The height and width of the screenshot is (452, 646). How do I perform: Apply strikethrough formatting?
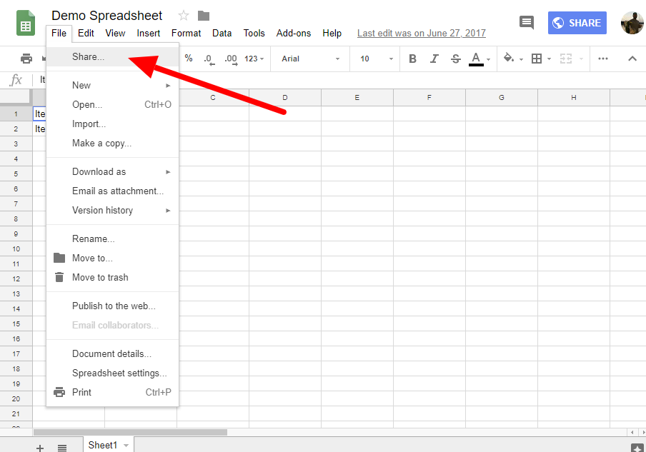click(x=455, y=59)
